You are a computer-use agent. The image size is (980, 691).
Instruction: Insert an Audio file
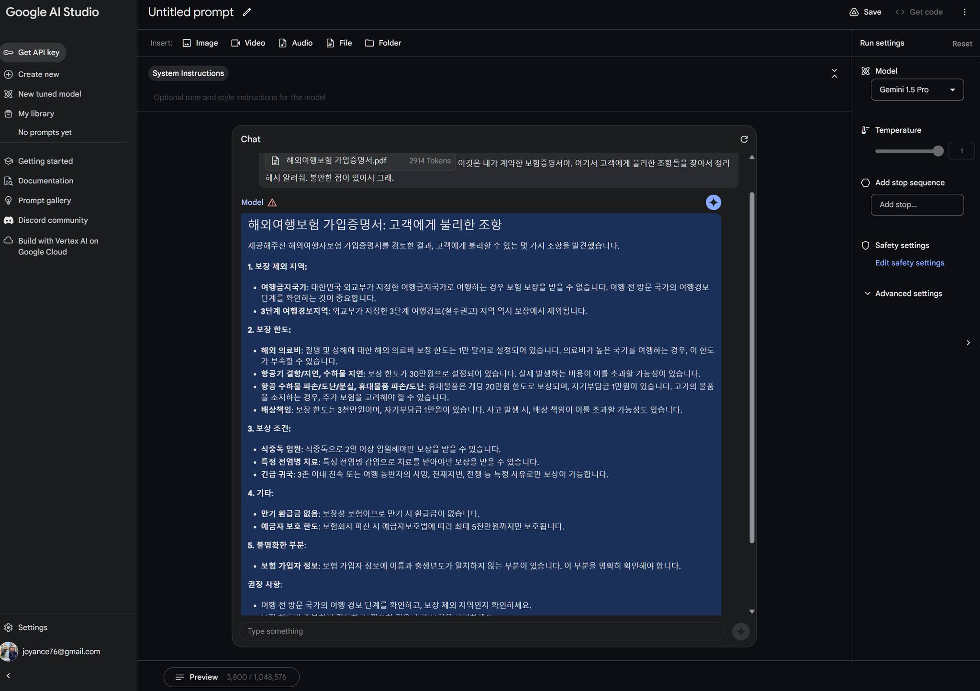coord(295,43)
